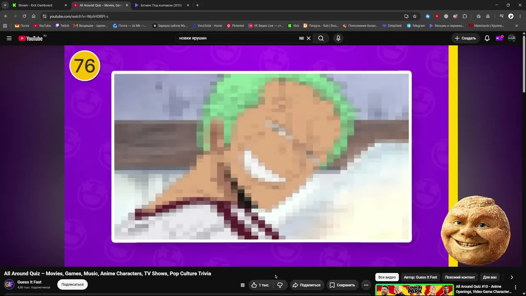Open a new browser tab
Screen dimensions: 526x296
197,5
